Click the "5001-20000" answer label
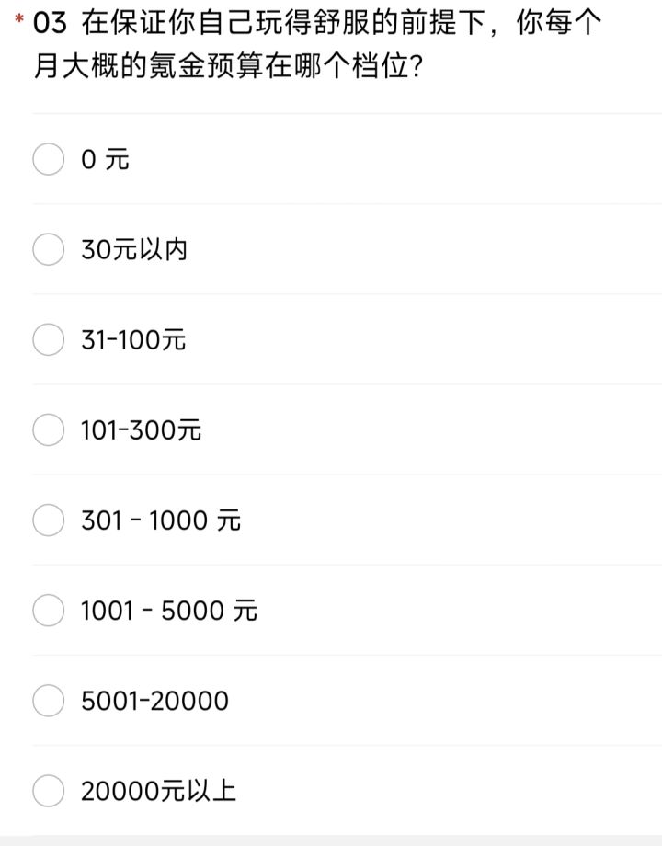This screenshot has height=846, width=662. (154, 702)
